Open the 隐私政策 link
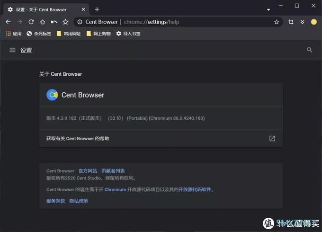The height and width of the screenshot is (232, 322). (x=79, y=201)
